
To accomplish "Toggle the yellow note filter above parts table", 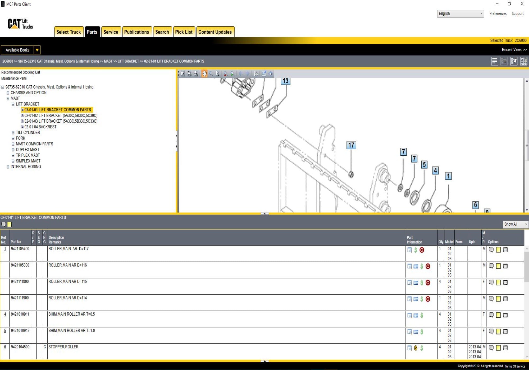I will pyautogui.click(x=10, y=224).
